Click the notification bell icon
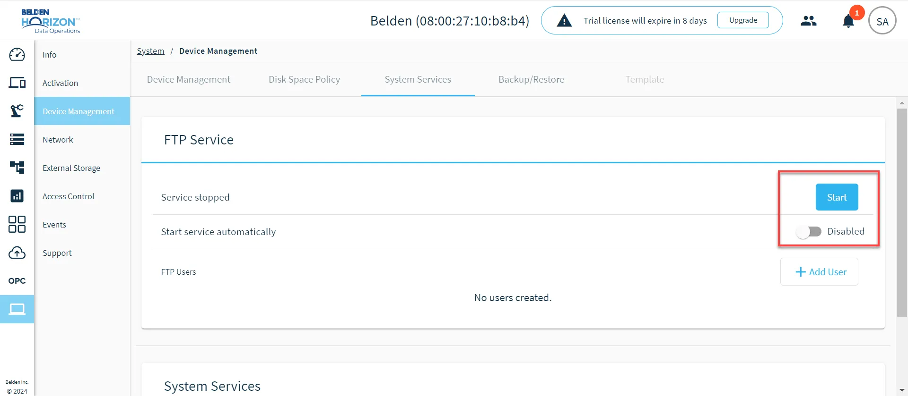Screen dimensions: 908x396 [x=848, y=21]
